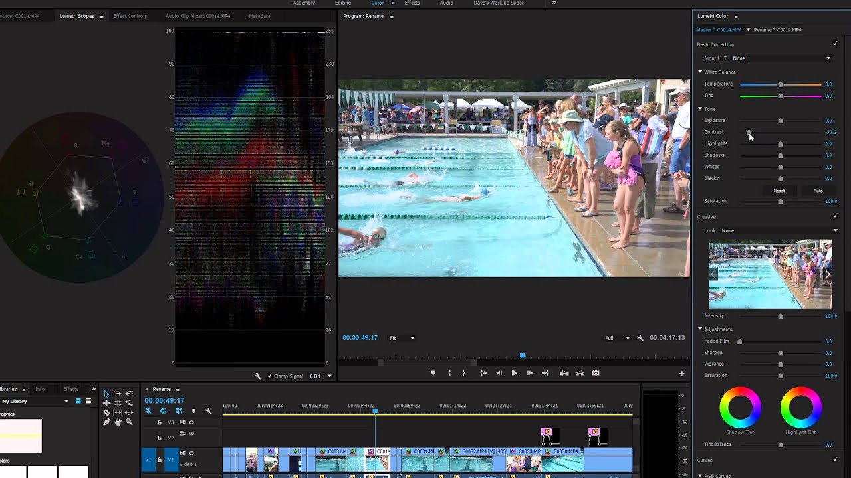Toggle V3 track output eye
The width and height of the screenshot is (851, 478).
191,422
